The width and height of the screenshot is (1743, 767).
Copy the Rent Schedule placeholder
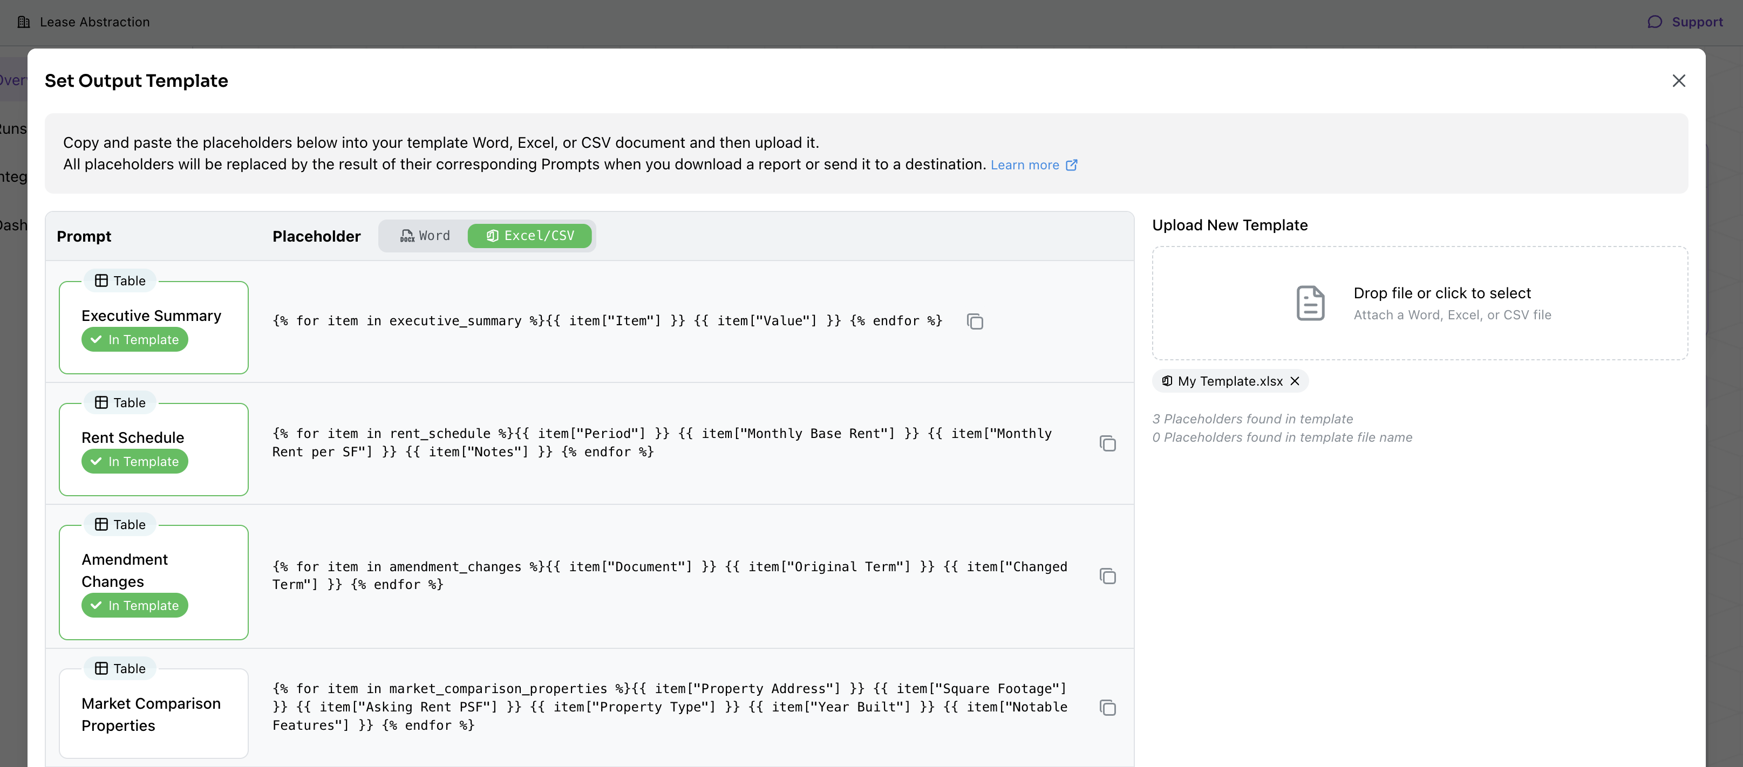pyautogui.click(x=1107, y=444)
